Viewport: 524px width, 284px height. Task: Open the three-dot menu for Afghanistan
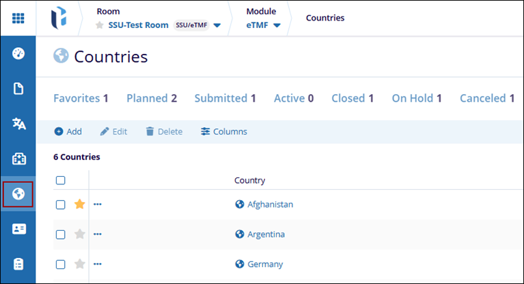[97, 204]
